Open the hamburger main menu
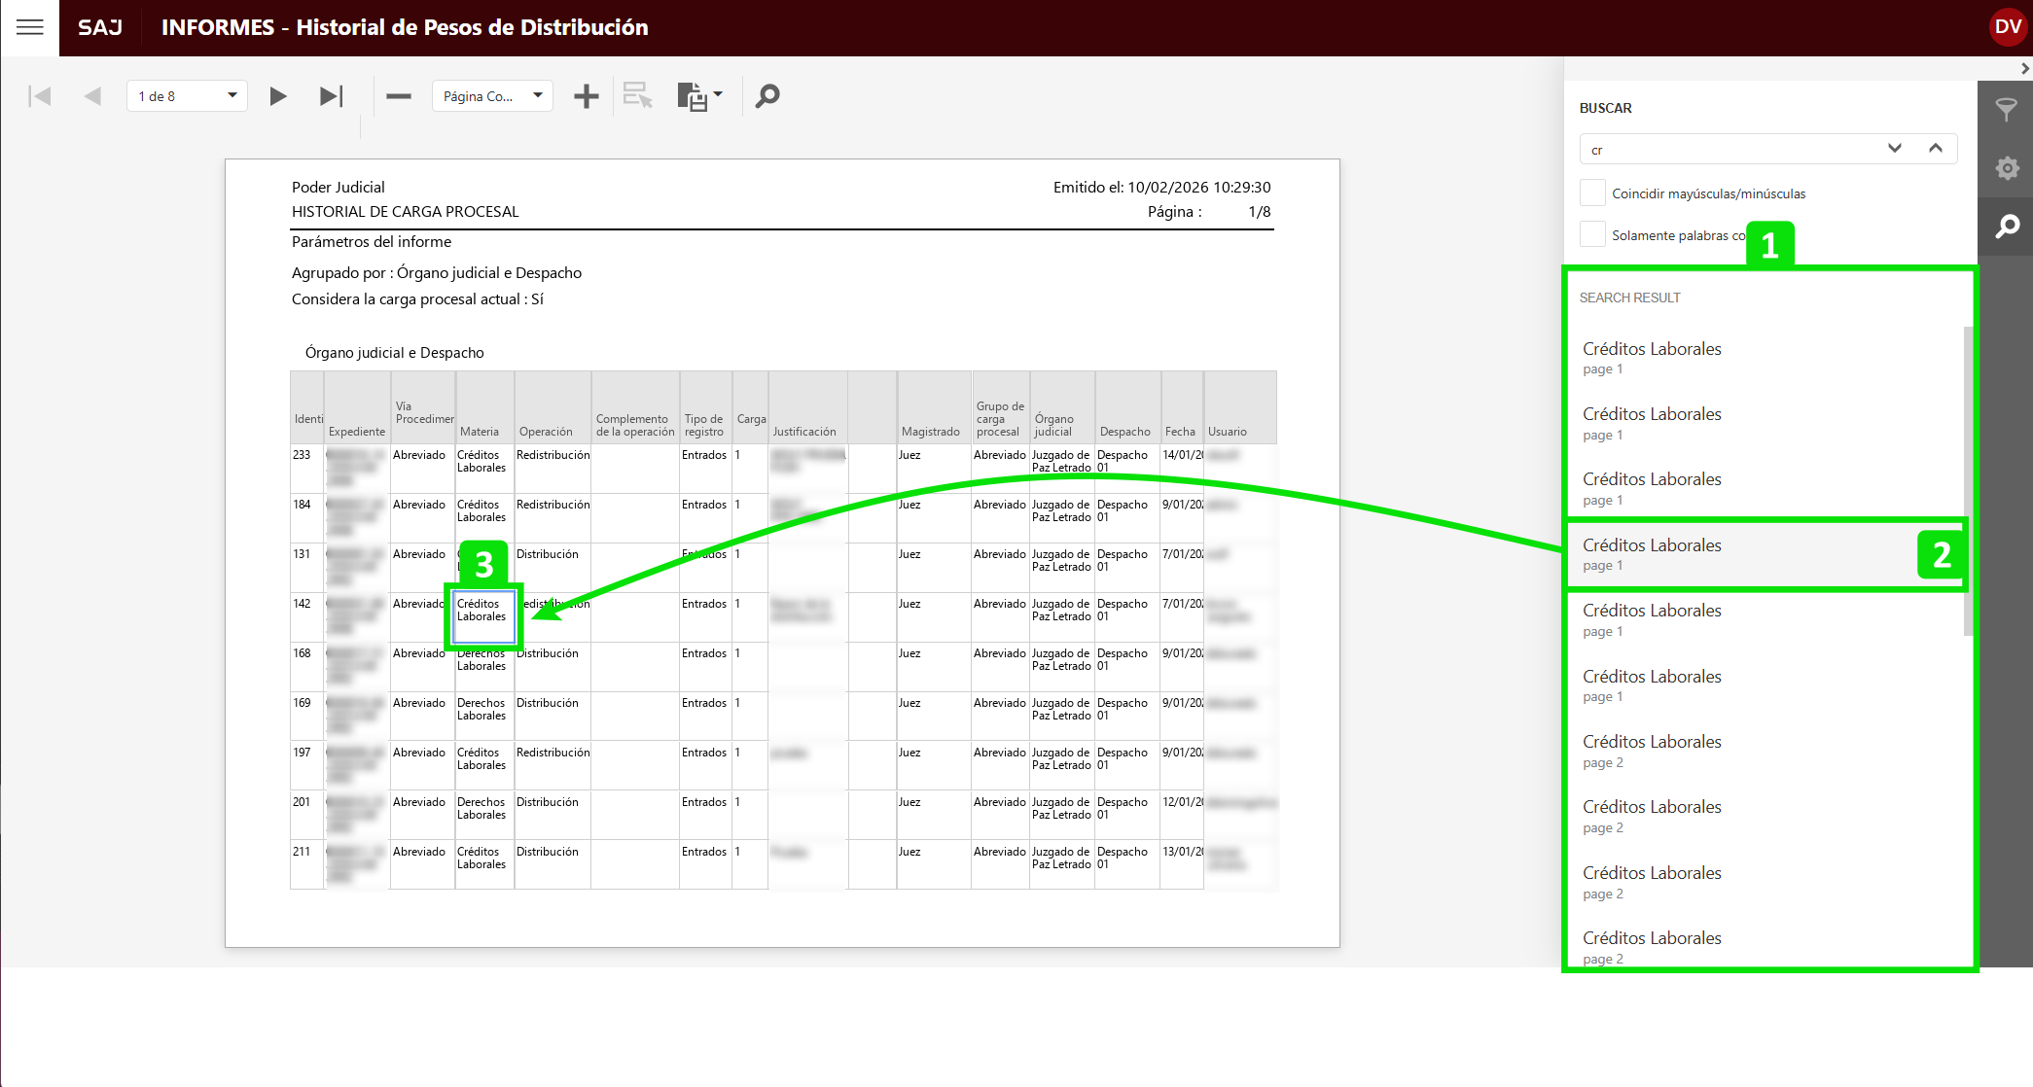 (29, 27)
